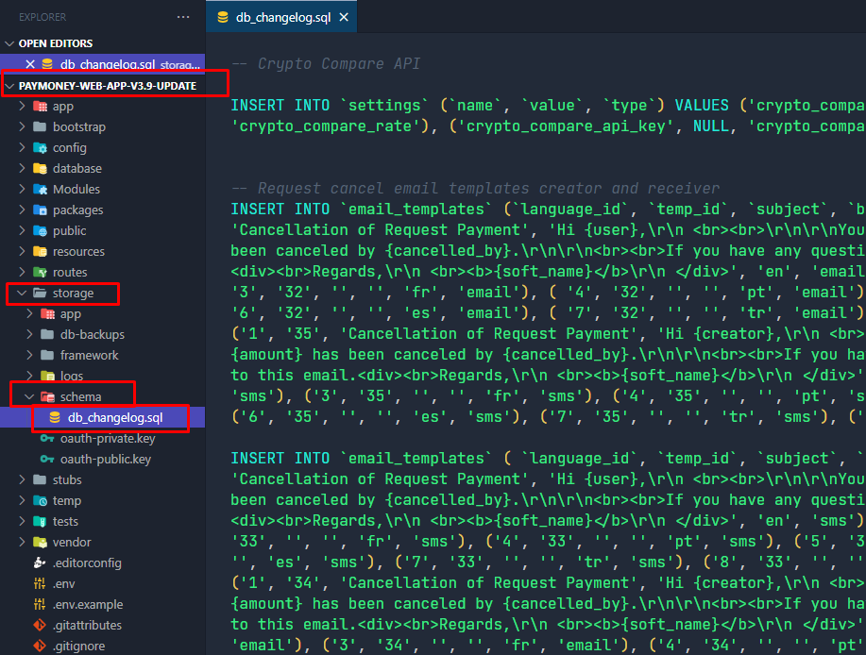
Task: Click the oauth-private.key key icon
Action: 48,439
